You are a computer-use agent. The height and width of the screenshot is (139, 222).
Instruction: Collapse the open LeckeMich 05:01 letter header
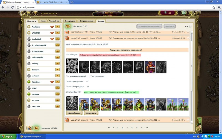pyautogui.click(x=127, y=38)
